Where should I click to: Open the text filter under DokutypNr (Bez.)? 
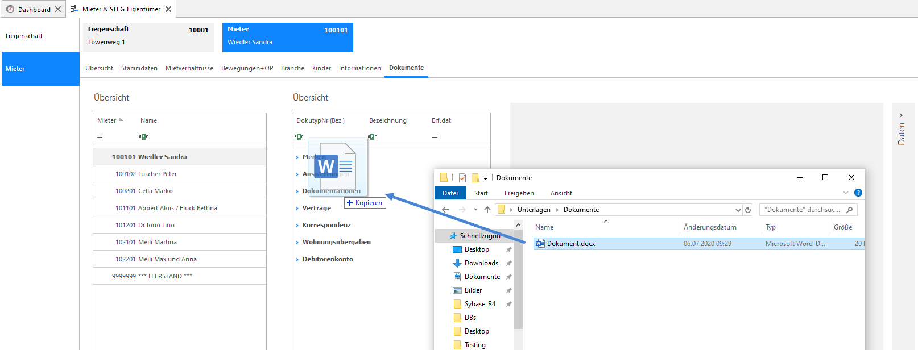coord(299,136)
